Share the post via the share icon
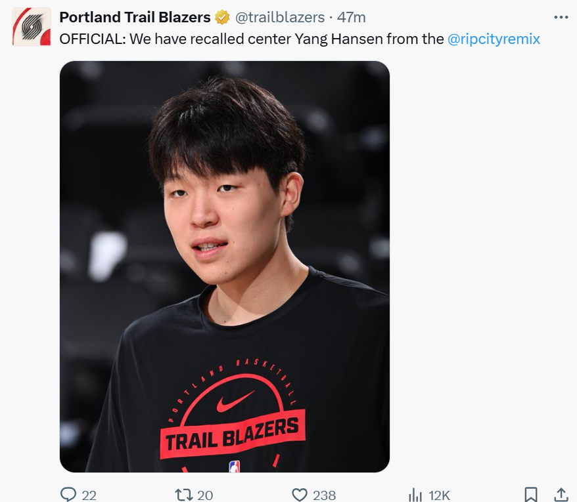Image resolution: width=577 pixels, height=502 pixels. click(x=561, y=494)
